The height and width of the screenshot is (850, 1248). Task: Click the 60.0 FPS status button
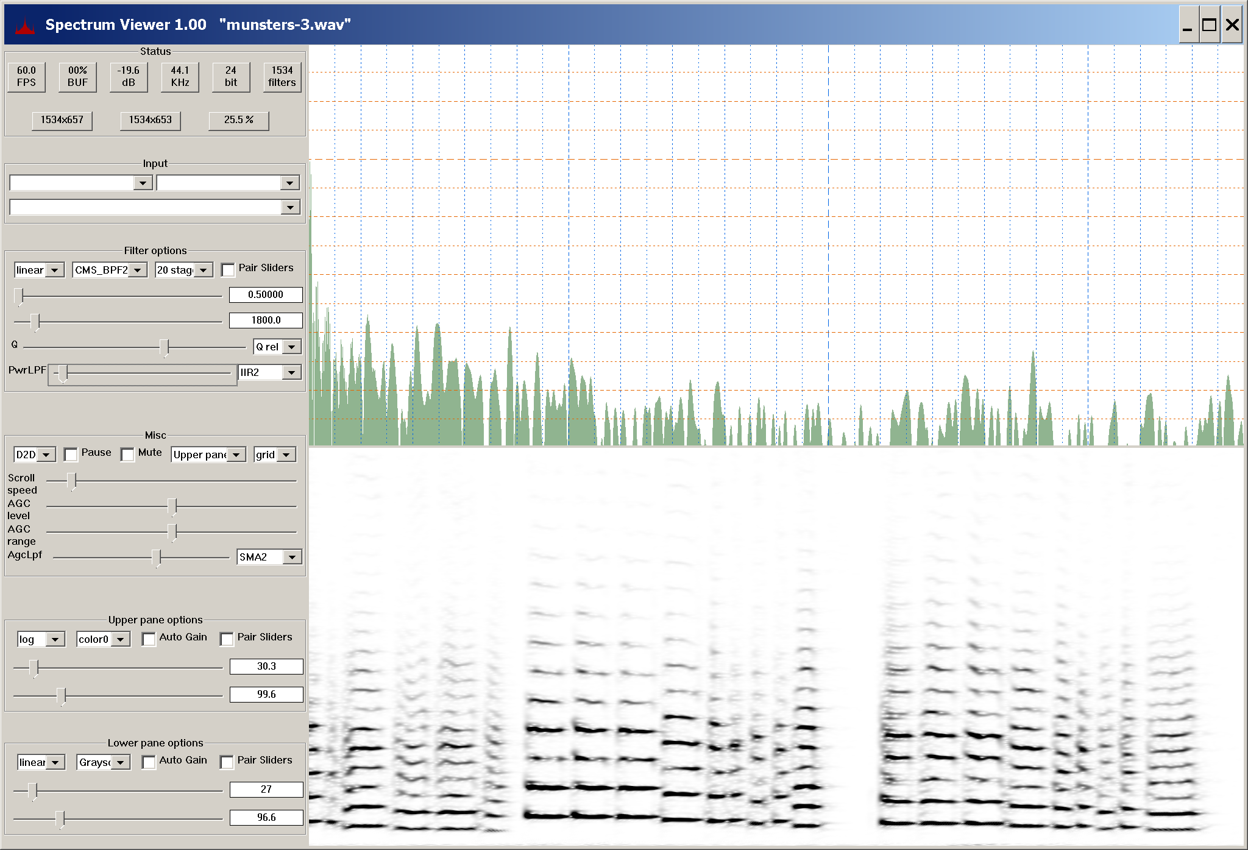[x=26, y=77]
